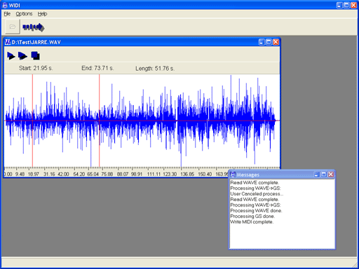Click the 'Start: 21.95 s.' text
This screenshot has width=359, height=269.
pyautogui.click(x=36, y=68)
